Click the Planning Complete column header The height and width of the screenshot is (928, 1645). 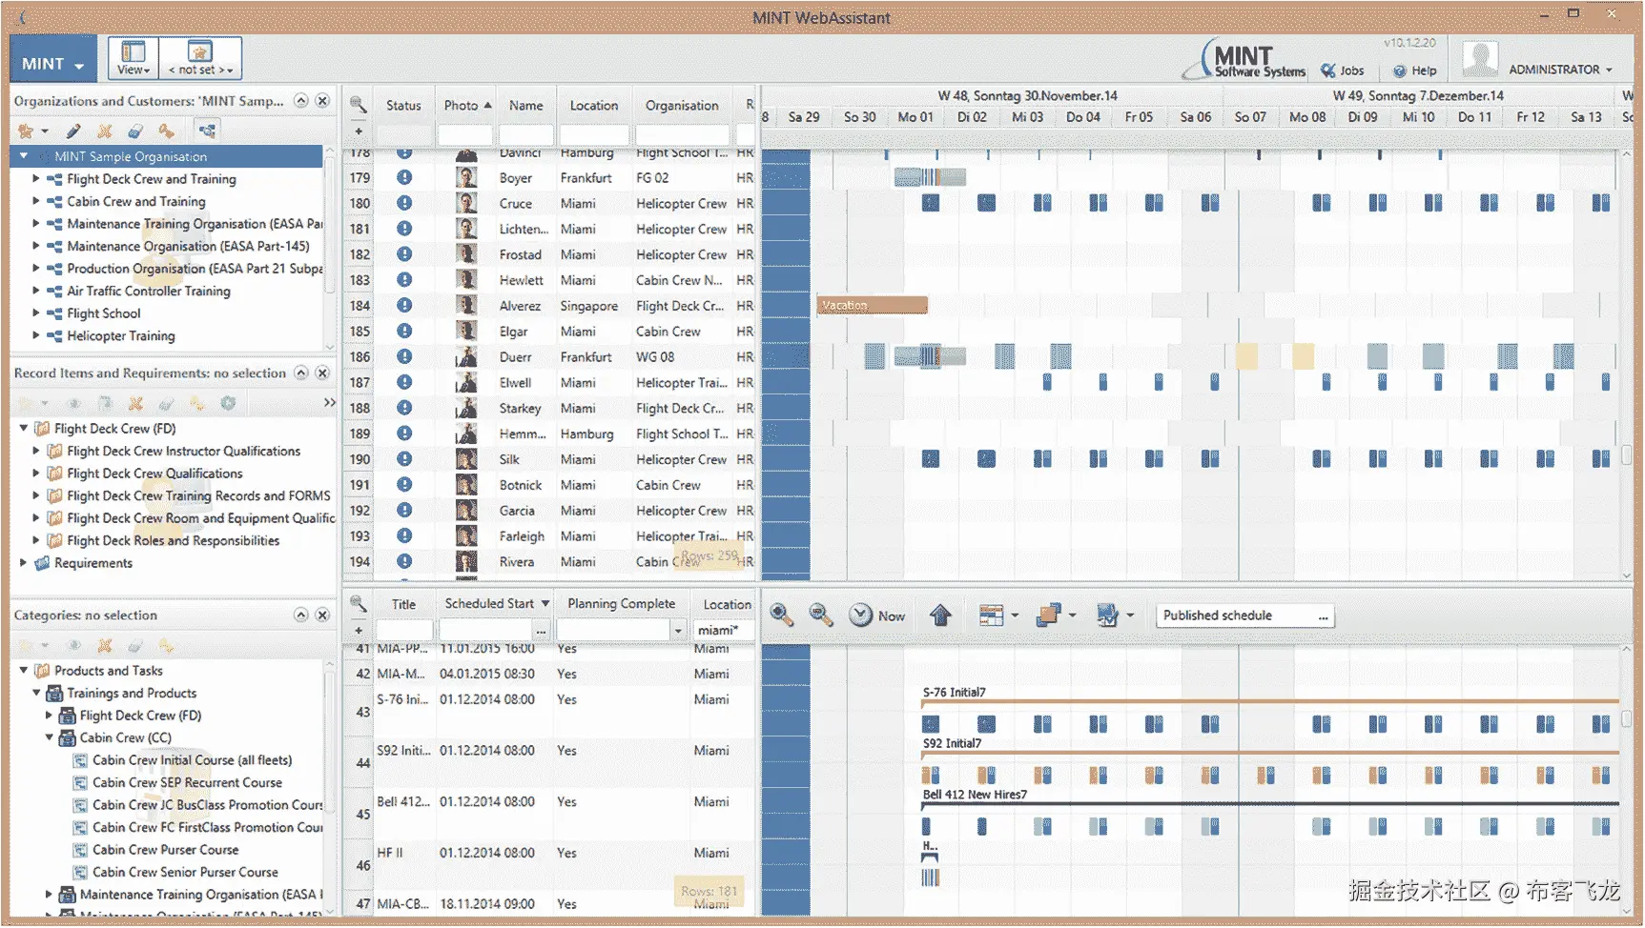pos(622,603)
